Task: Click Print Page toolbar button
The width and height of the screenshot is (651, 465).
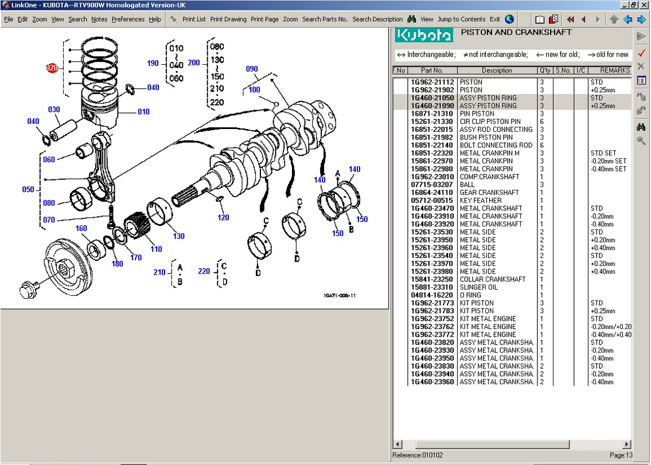Action: 264,19
